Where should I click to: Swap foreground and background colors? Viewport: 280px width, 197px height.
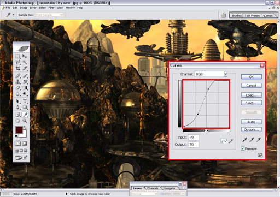25,127
